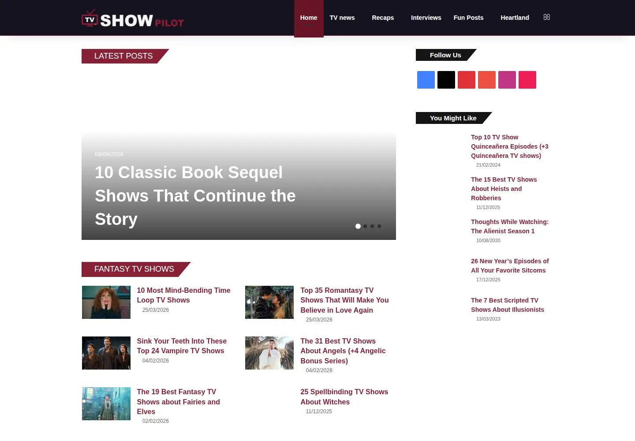This screenshot has height=441, width=635.
Task: Open the Heartland menu
Action: pyautogui.click(x=515, y=18)
